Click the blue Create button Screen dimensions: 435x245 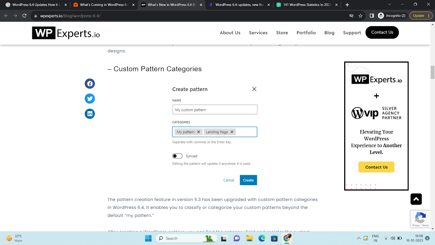pos(248,180)
